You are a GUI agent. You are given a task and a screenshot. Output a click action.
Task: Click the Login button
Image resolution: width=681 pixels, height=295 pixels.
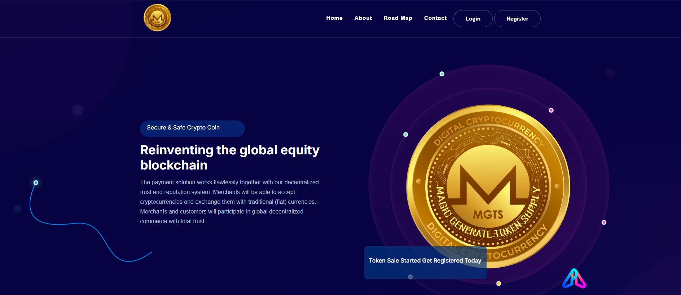tap(473, 18)
